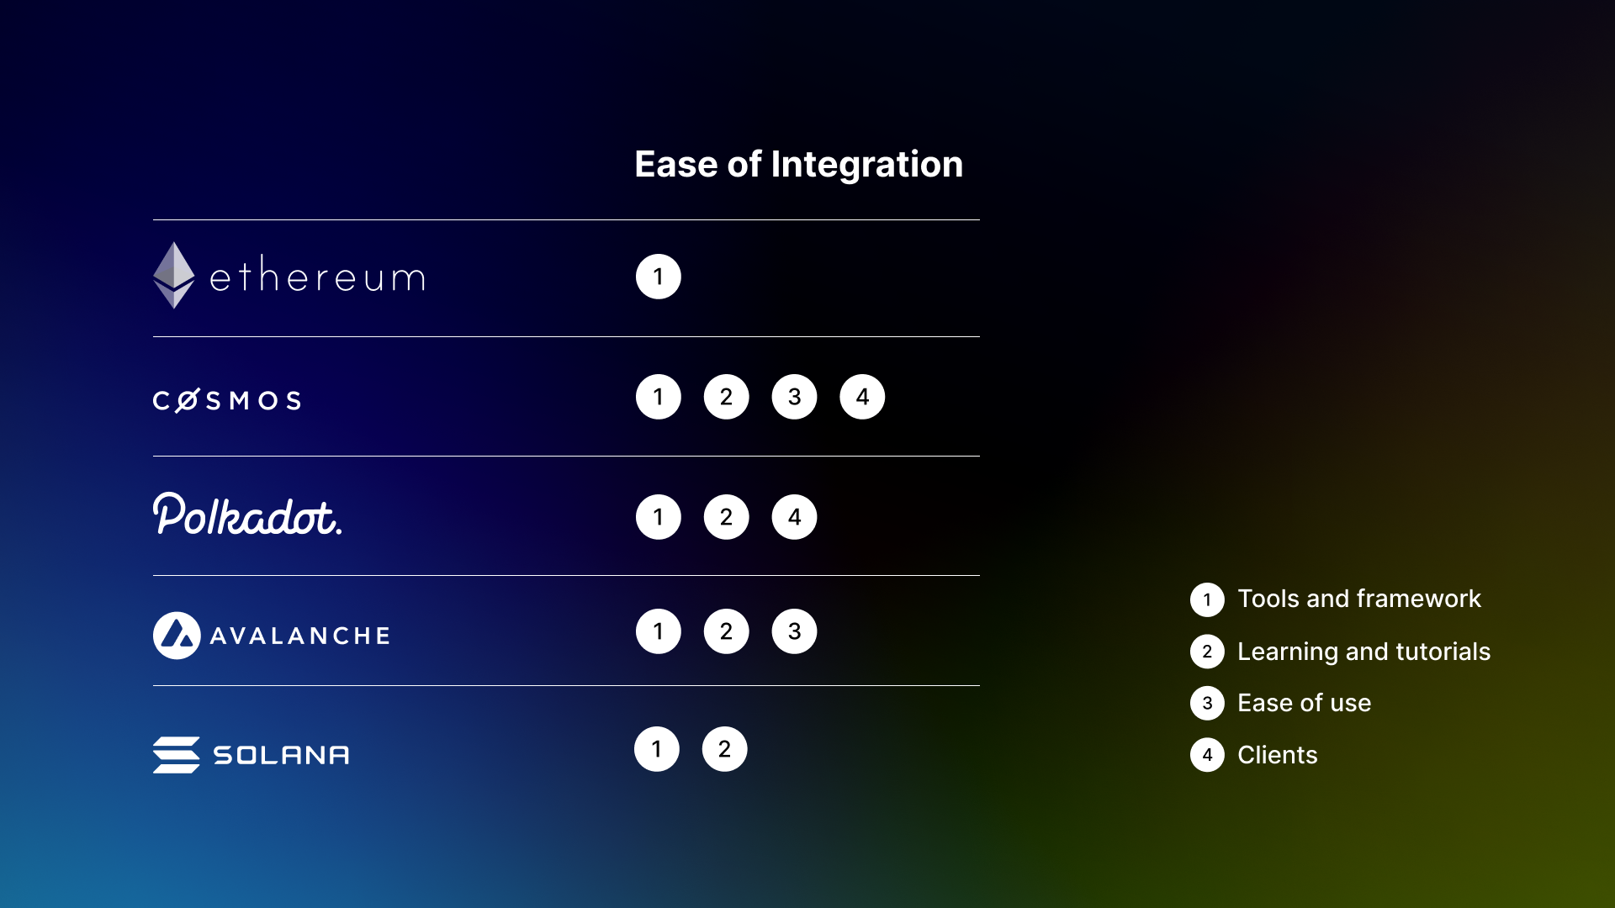Click badge 4 in the Polkadot row
The height and width of the screenshot is (908, 1615).
[794, 517]
